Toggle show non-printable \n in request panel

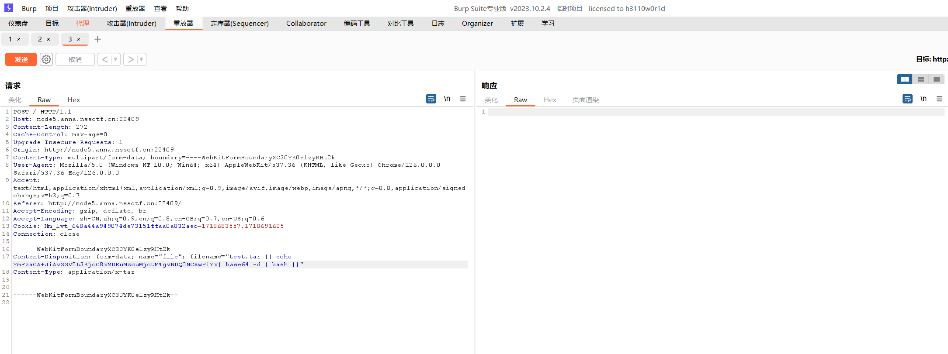point(447,99)
